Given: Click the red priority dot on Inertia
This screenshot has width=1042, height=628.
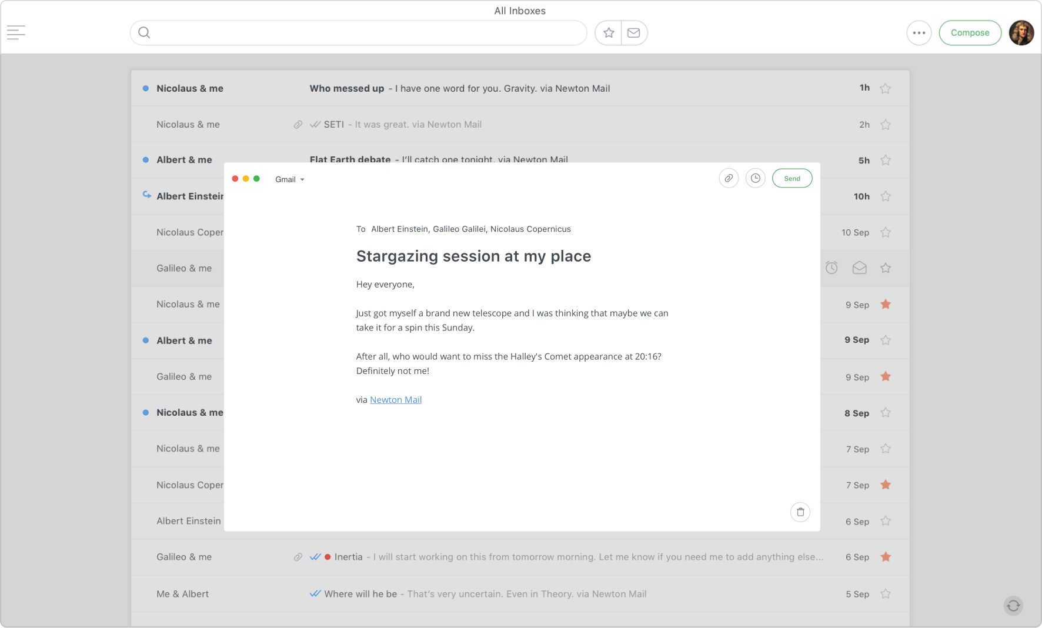Looking at the screenshot, I should click(x=328, y=557).
